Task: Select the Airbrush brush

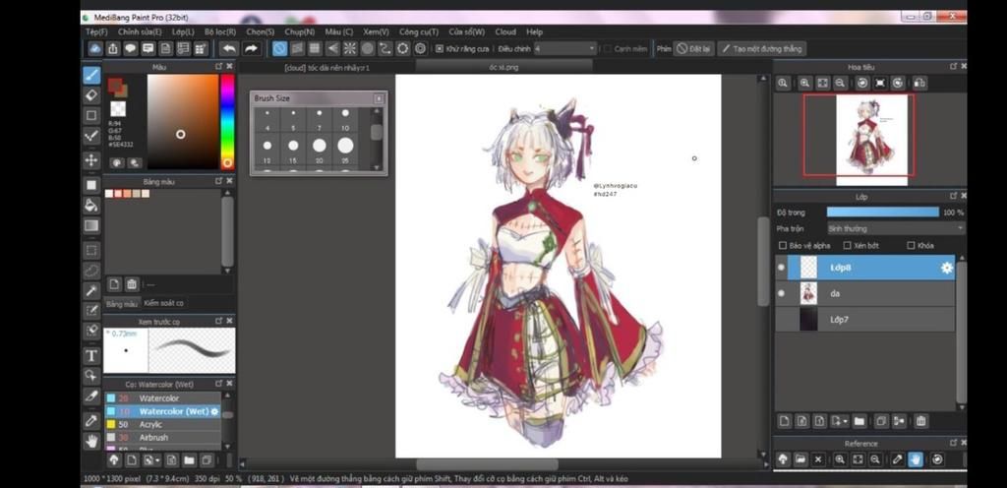Action: [163, 437]
